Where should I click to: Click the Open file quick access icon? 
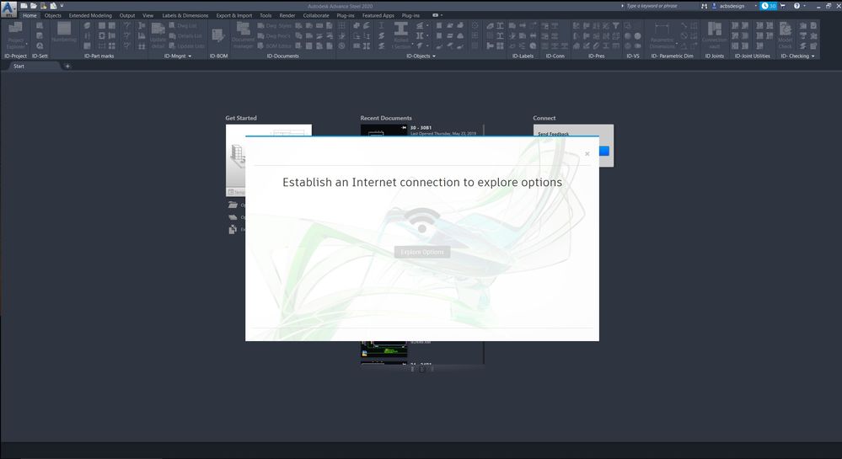[34, 6]
